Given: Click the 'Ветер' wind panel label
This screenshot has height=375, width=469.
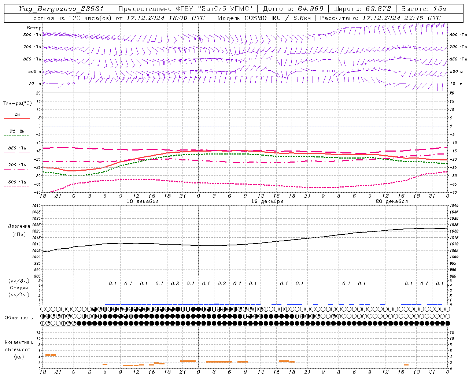Looking at the screenshot, I should point(34,28).
